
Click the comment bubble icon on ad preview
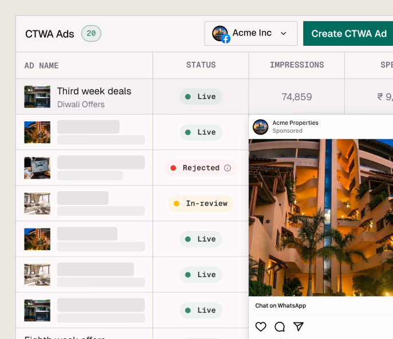[x=280, y=327]
